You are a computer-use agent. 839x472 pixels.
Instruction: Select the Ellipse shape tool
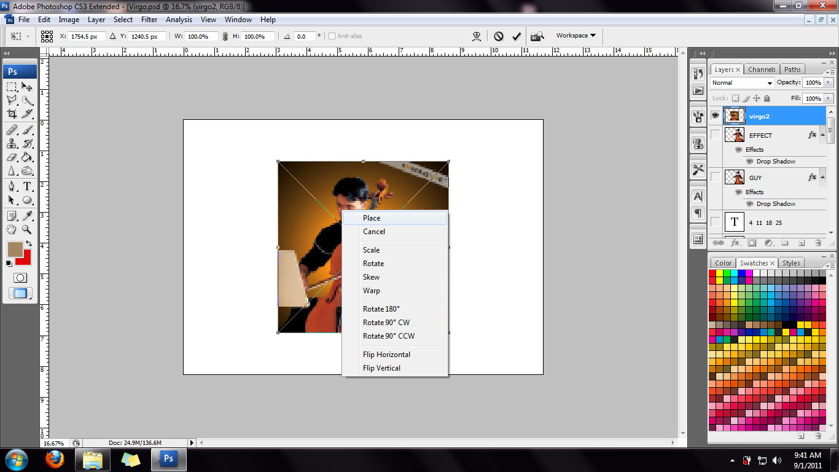pos(28,200)
